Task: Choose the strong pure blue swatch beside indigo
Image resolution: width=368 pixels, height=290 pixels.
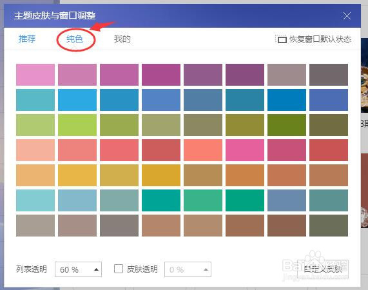Action: (x=287, y=100)
